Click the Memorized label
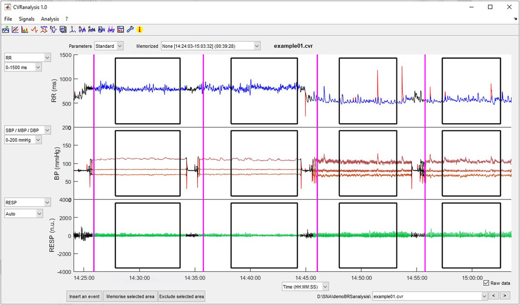 [147, 46]
